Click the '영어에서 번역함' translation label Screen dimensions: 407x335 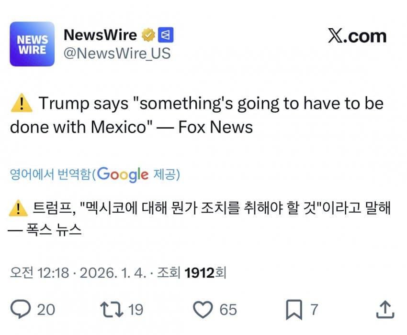50,174
